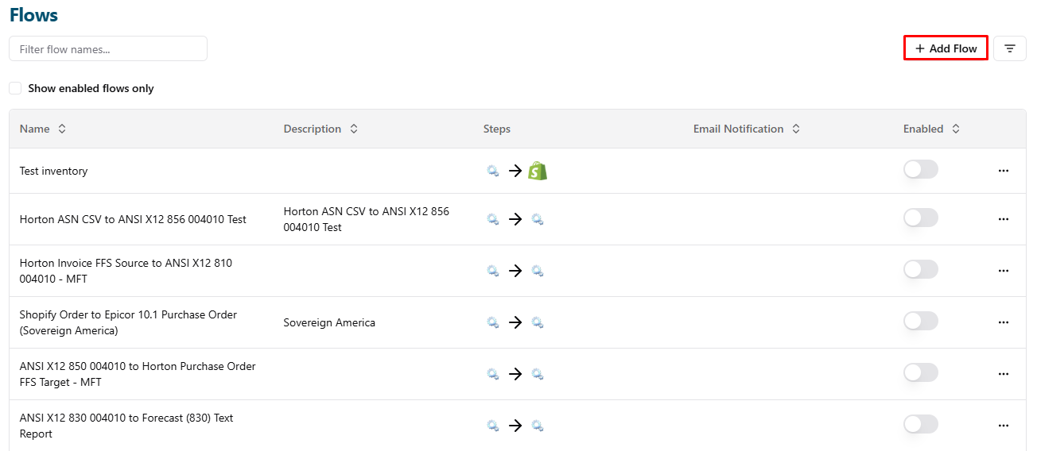Click the Sovereign America description cell

tap(329, 322)
